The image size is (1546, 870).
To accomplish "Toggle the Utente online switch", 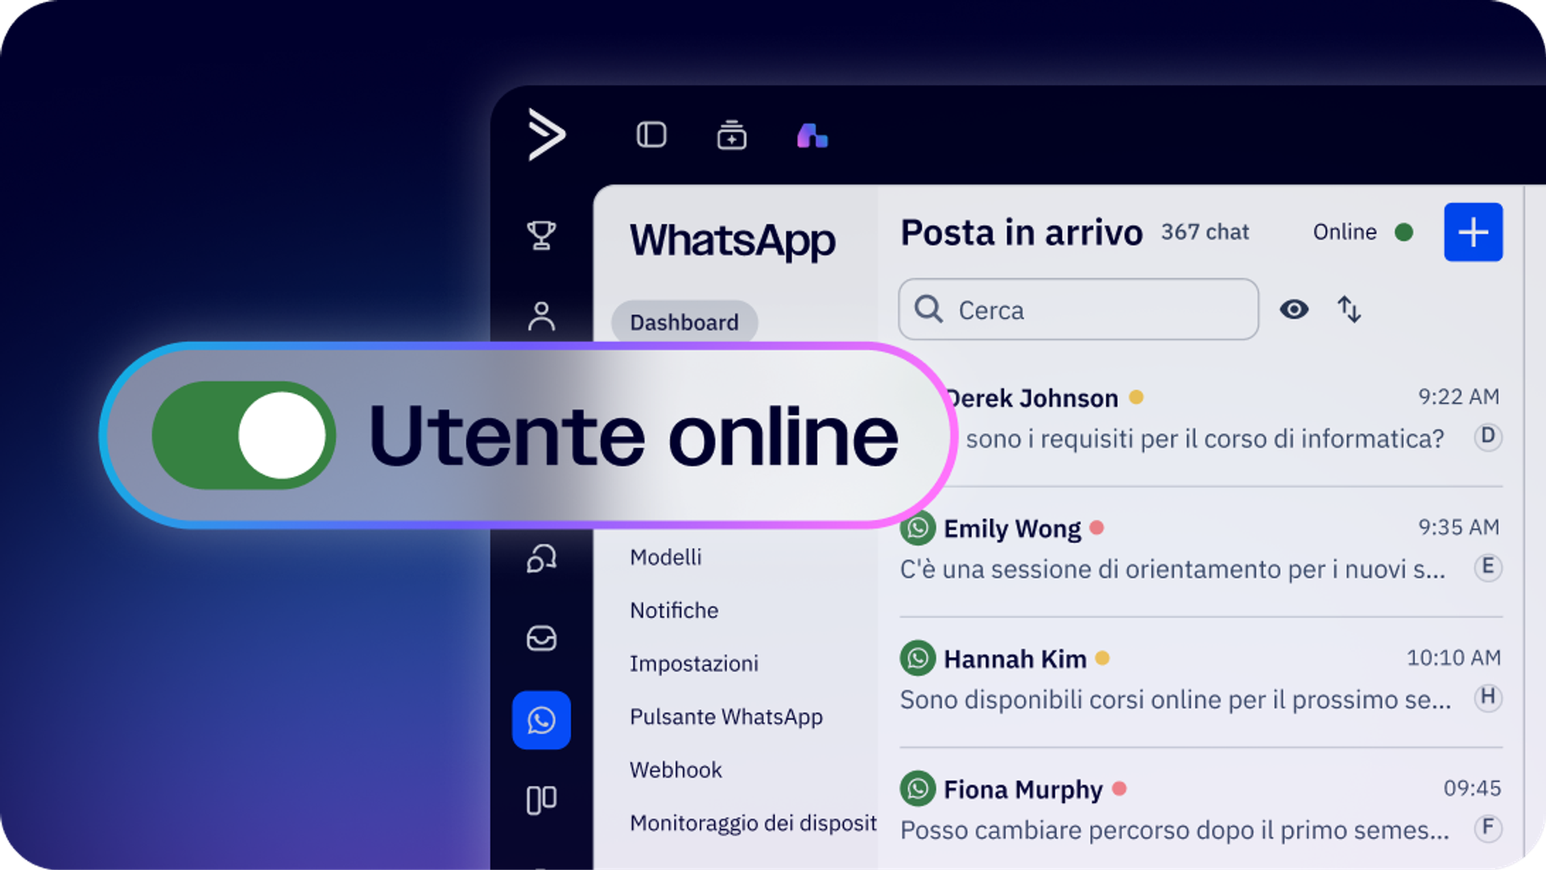I will pyautogui.click(x=244, y=435).
